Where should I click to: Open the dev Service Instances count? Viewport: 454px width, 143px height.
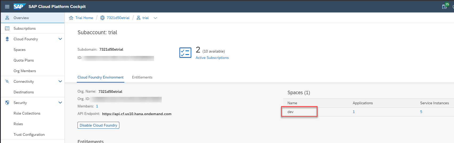point(421,112)
